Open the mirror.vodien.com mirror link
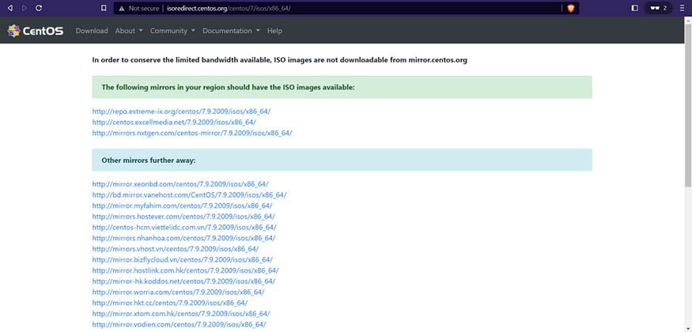This screenshot has height=332, width=692. point(180,325)
